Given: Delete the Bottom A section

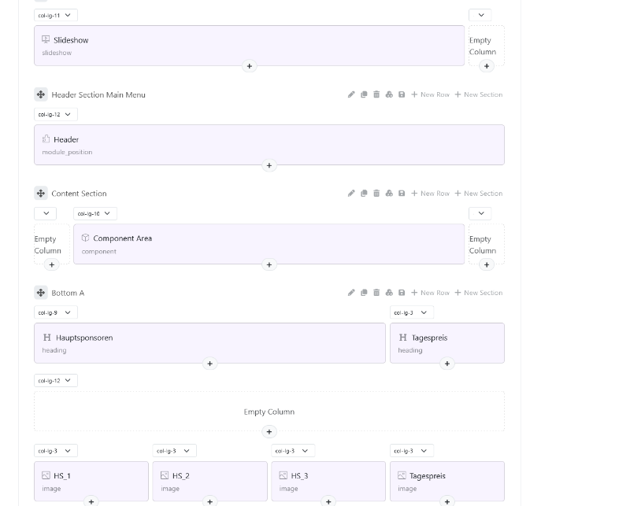Looking at the screenshot, I should point(376,293).
